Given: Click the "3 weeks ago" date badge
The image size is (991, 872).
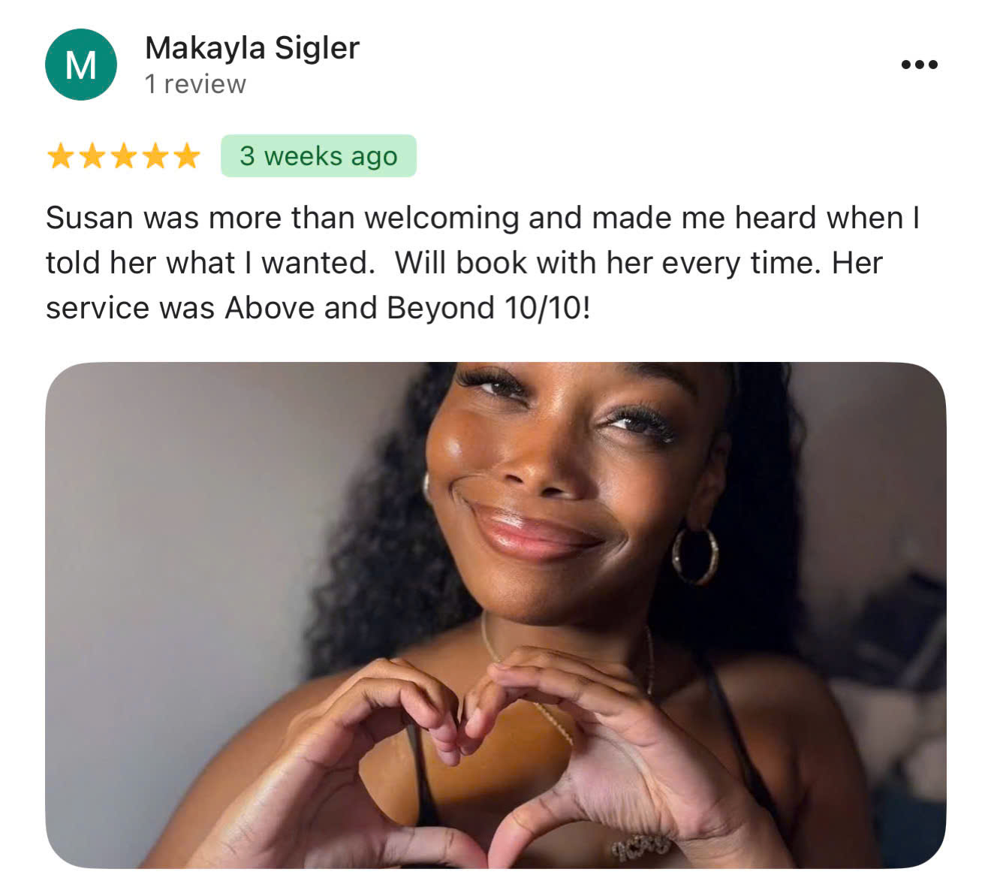Looking at the screenshot, I should point(318,156).
